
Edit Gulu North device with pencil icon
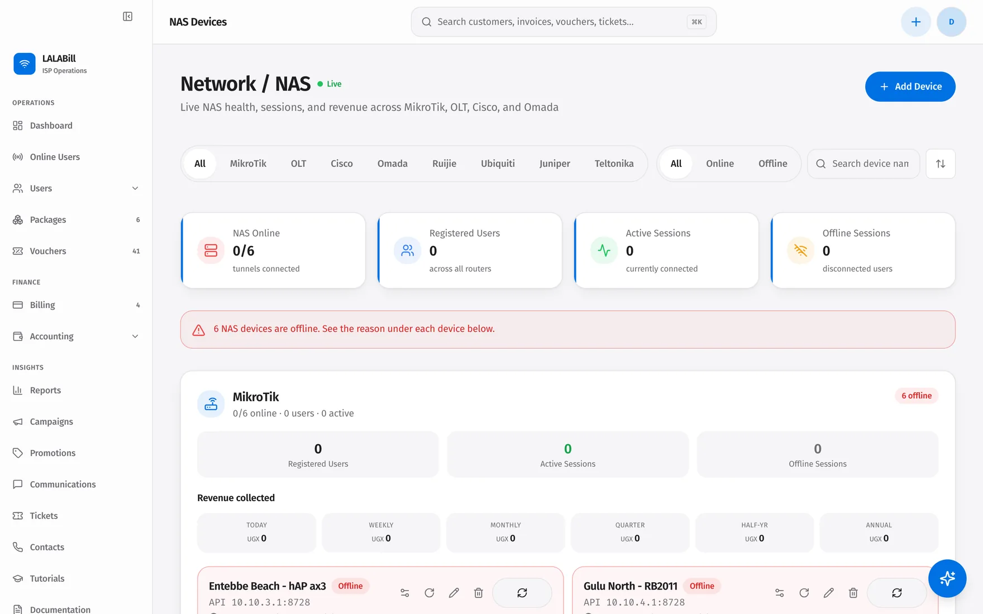(x=829, y=593)
